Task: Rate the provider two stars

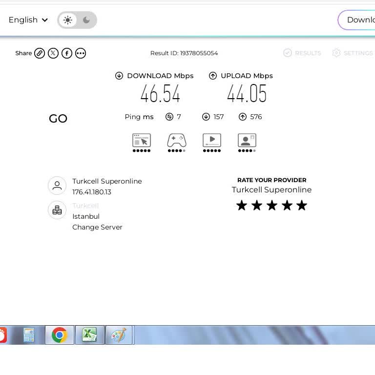Action: [x=257, y=206]
